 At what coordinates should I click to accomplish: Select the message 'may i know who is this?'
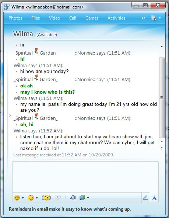(47, 92)
